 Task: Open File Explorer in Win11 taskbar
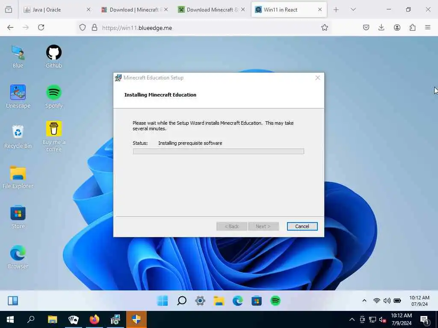click(219, 301)
